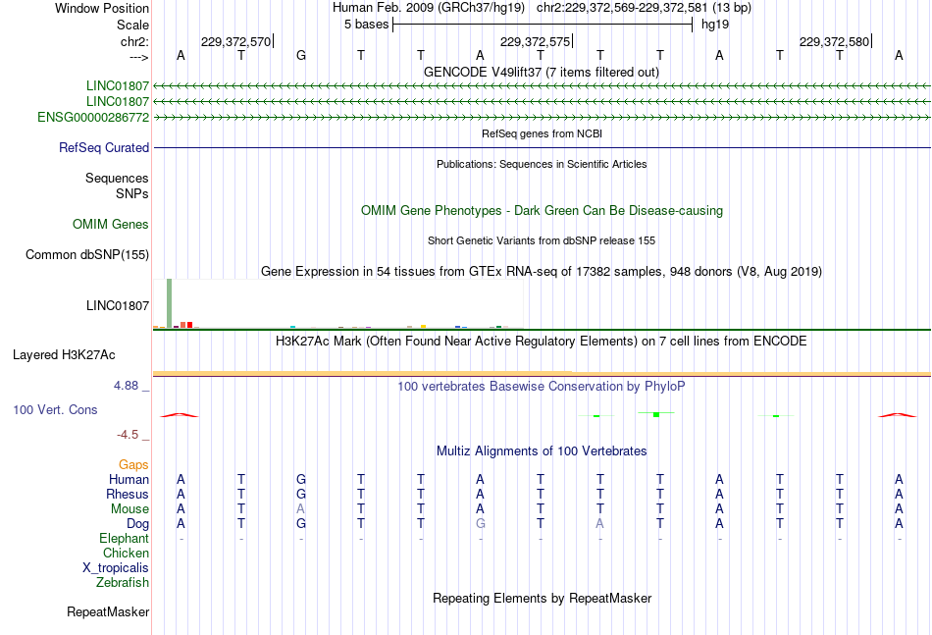Click position marker 229,372,580

(x=835, y=41)
